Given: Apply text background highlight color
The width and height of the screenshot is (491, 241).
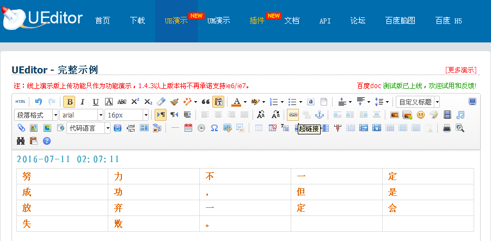Looking at the screenshot, I should click(255, 102).
